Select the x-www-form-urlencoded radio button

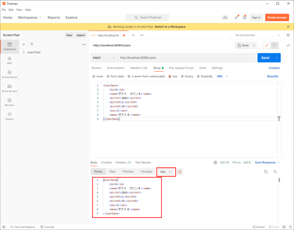tap(129, 76)
